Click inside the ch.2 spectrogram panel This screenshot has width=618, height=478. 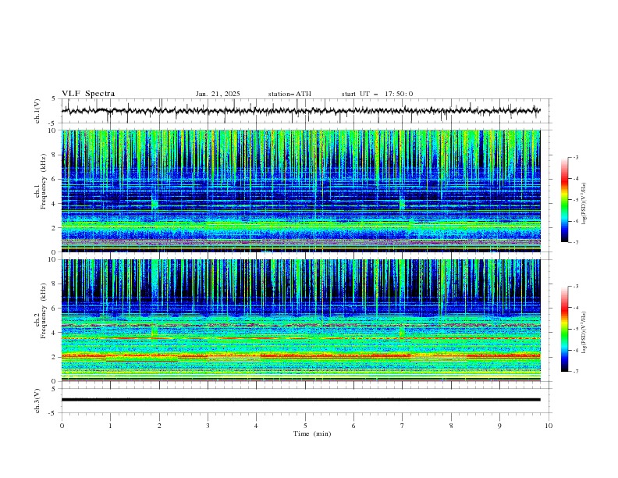click(x=300, y=320)
